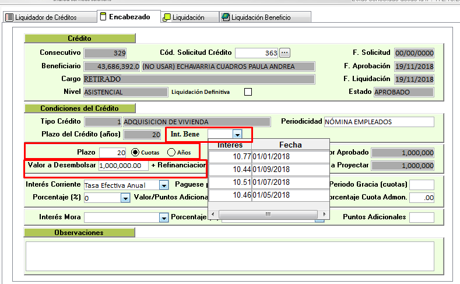The width and height of the screenshot is (460, 284).
Task: Expand the Int. Bene dropdown
Action: 237,134
